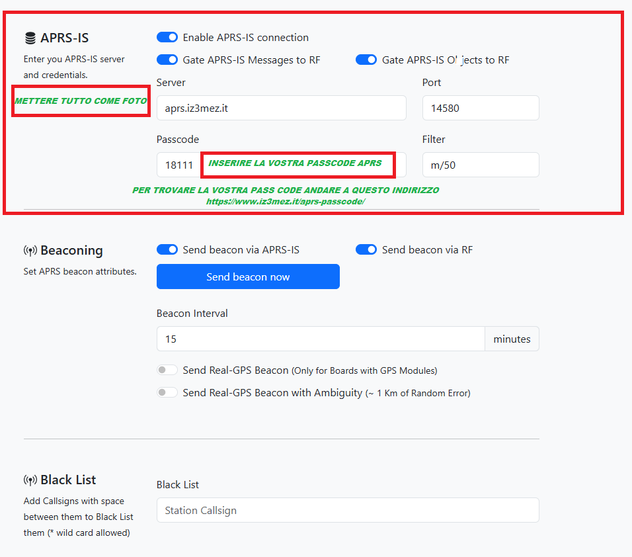Viewport: 632px width, 557px height.
Task: Enable Real-GPS Beacon with Ambiguity switch
Action: coord(167,393)
